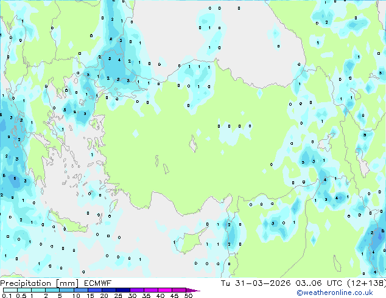The width and height of the screenshot is (386, 298).
Task: Click the legend label '0.1'
Action: pos(7,296)
